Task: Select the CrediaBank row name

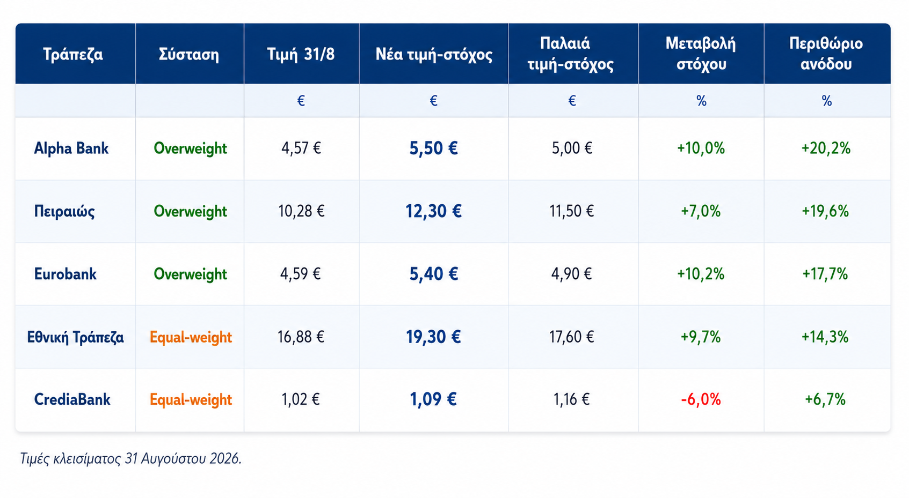Action: point(72,399)
